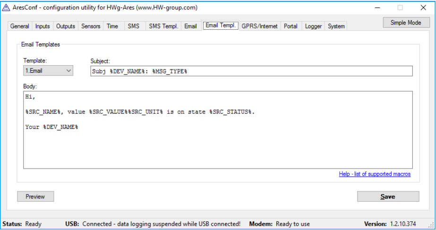Click the Email Templ. tab
The height and width of the screenshot is (230, 436).
(x=221, y=26)
